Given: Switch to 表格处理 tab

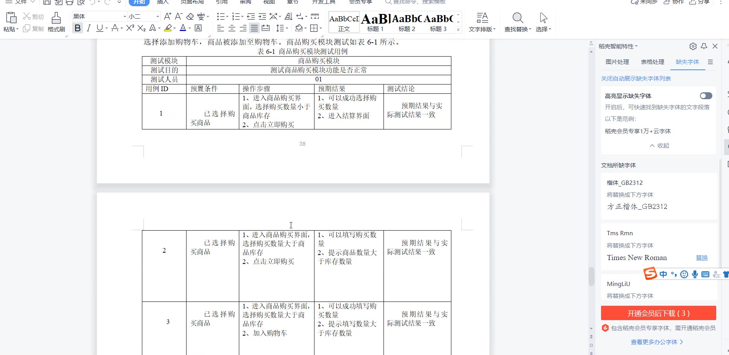Looking at the screenshot, I should (x=652, y=62).
